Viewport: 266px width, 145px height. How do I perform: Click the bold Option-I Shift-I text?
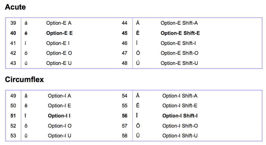[180, 116]
